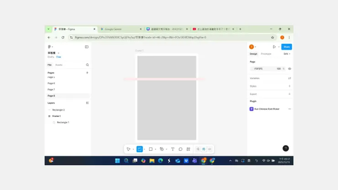Open the Figma main menu
This screenshot has height=190, width=338.
click(x=49, y=47)
